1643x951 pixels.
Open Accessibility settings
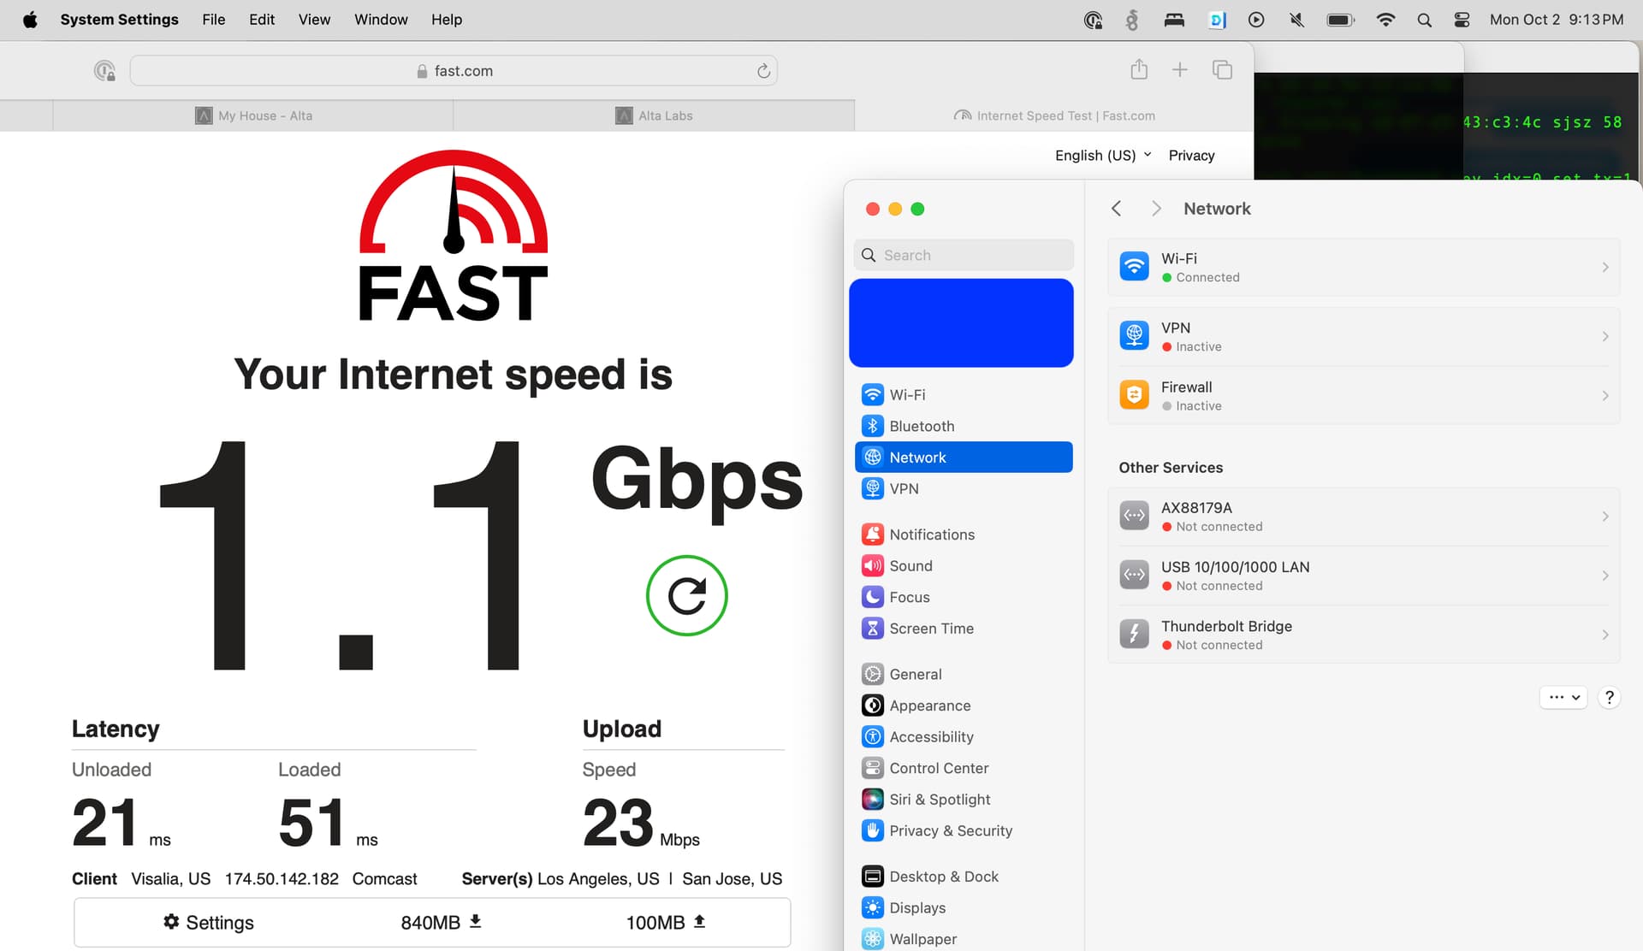coord(964,736)
